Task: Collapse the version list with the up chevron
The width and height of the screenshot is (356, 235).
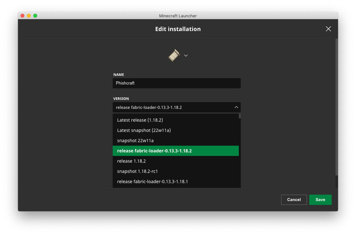Action: [x=236, y=107]
